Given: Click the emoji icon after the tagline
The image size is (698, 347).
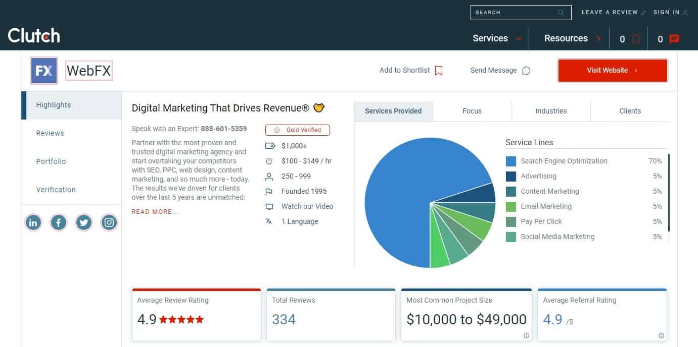Looking at the screenshot, I should [x=318, y=107].
